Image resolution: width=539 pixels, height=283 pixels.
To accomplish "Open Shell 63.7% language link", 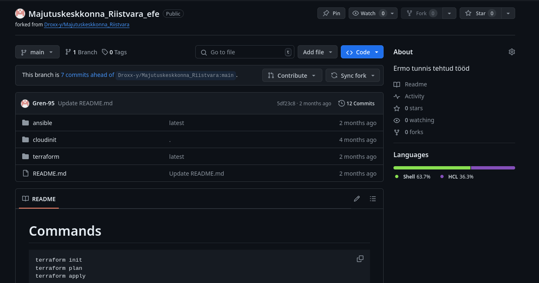I will (413, 176).
